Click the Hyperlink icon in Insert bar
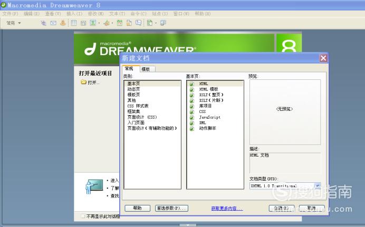This screenshot has width=365, height=227. pyautogui.click(x=43, y=23)
